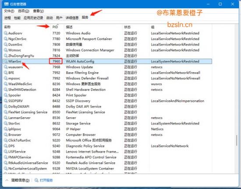Collapse to 简略信息(D) view

[x=20, y=180]
